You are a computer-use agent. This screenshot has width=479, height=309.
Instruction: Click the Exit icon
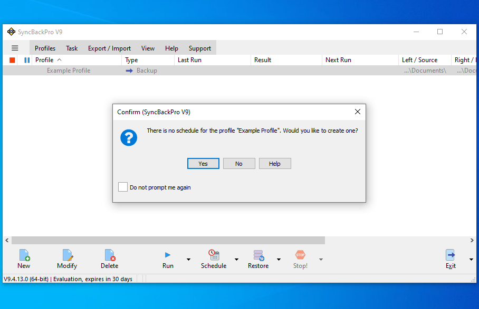coord(451,255)
